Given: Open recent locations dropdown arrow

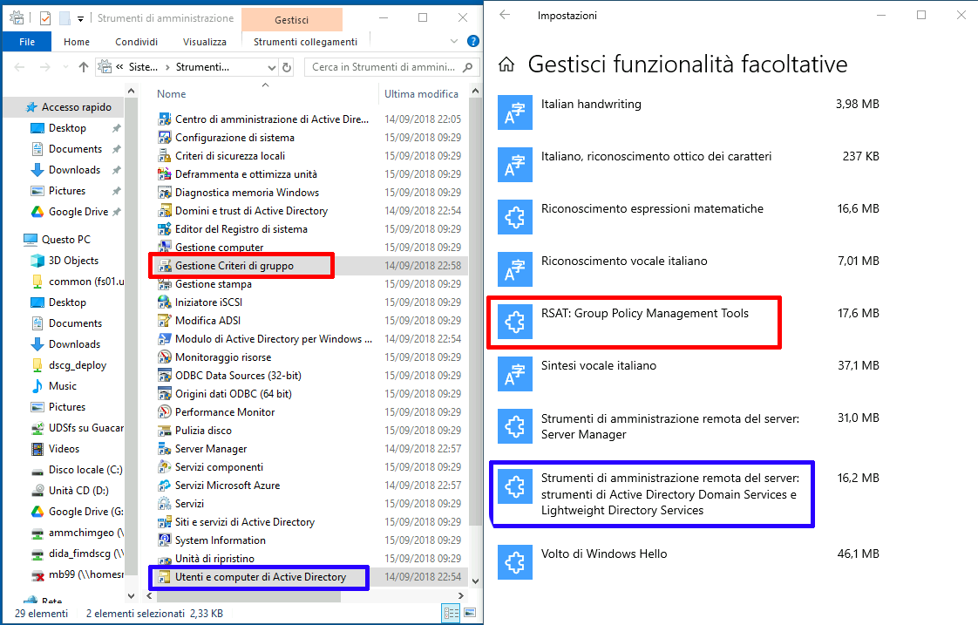Looking at the screenshot, I should click(65, 67).
